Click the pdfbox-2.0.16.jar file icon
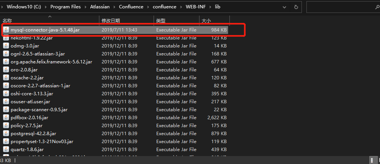This screenshot has width=380, height=164. [6, 118]
